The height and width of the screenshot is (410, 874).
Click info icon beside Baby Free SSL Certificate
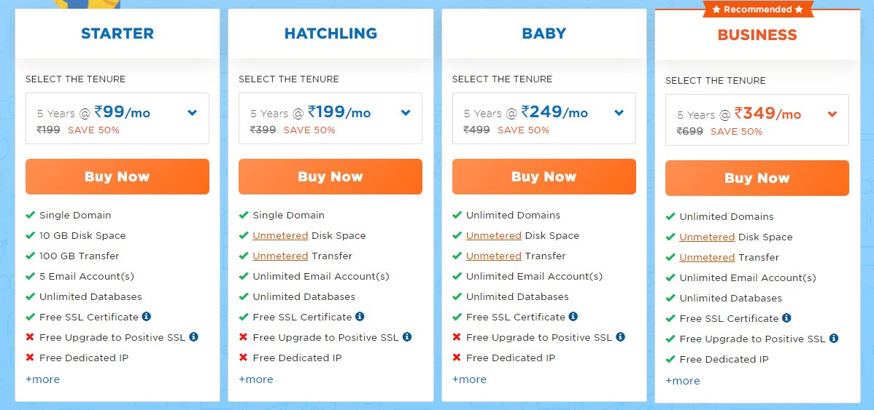tap(573, 317)
